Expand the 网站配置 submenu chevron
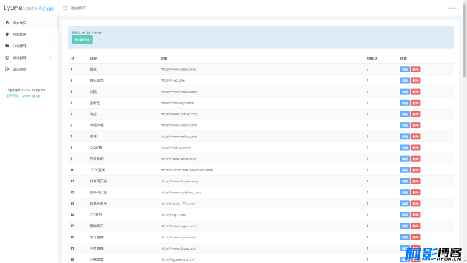The height and width of the screenshot is (263, 467). point(50,34)
